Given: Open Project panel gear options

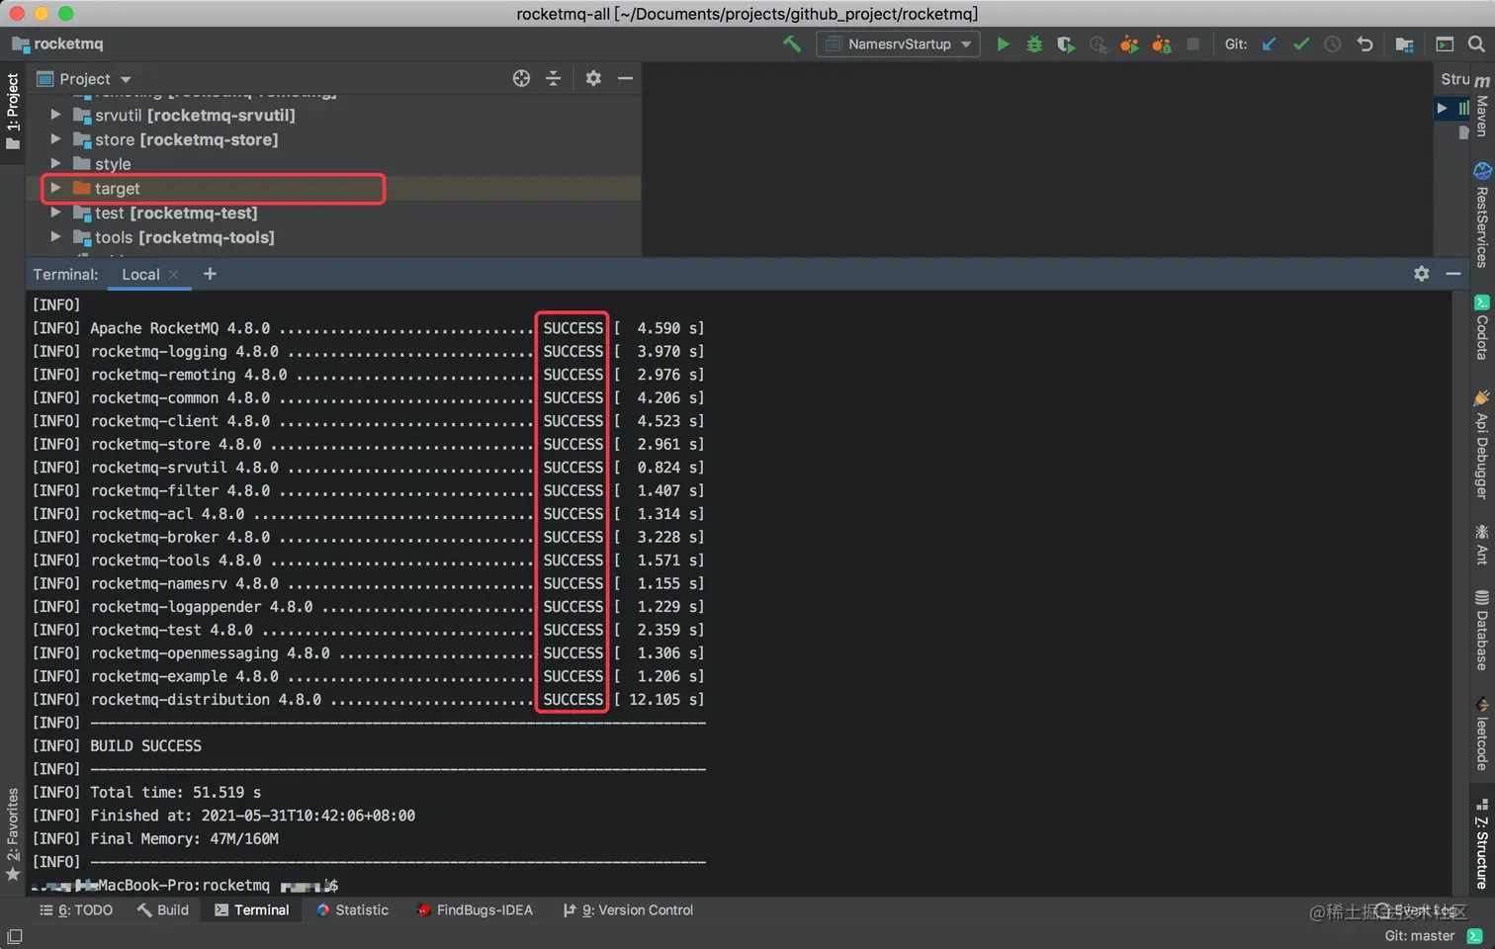Looking at the screenshot, I should (x=593, y=78).
